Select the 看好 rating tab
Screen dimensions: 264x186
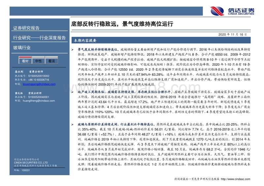pyautogui.click(x=25, y=60)
